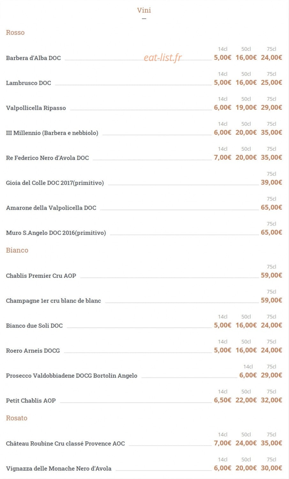Click Roero Arneis DOCG wine name
Screen dimensions: 289x479
33,351
